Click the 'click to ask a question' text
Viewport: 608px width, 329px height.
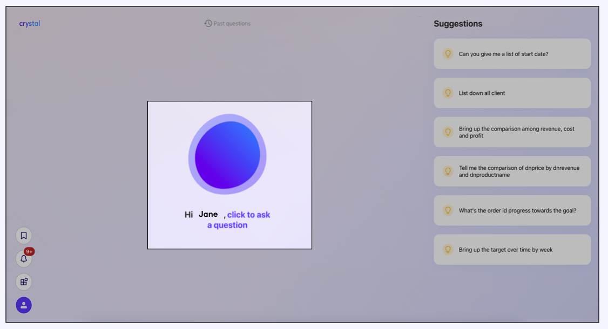point(248,215)
